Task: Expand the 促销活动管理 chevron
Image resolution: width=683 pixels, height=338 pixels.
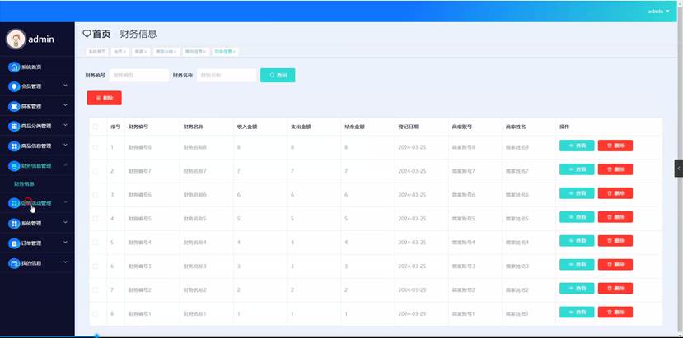Action: [65, 201]
